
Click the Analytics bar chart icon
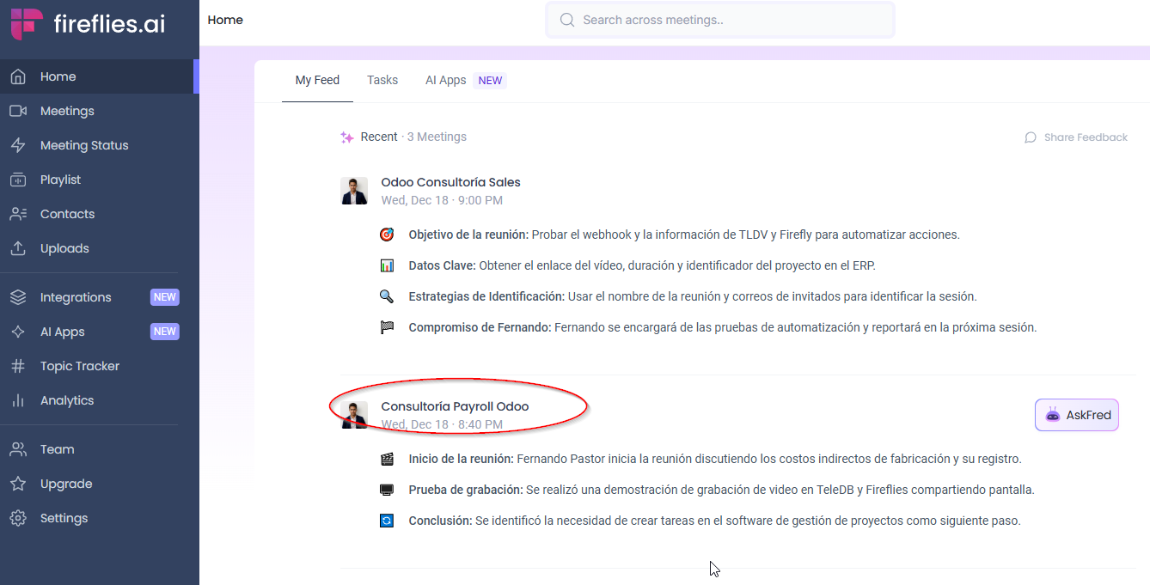18,400
